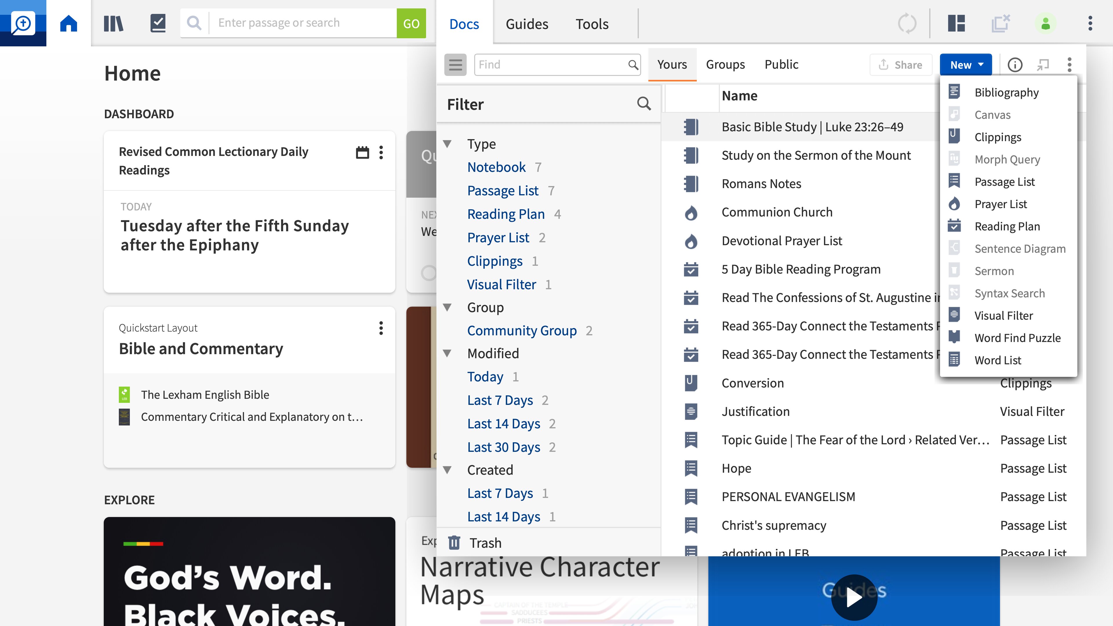The height and width of the screenshot is (626, 1113).
Task: Click the Filter search magnifier icon
Action: [x=644, y=104]
